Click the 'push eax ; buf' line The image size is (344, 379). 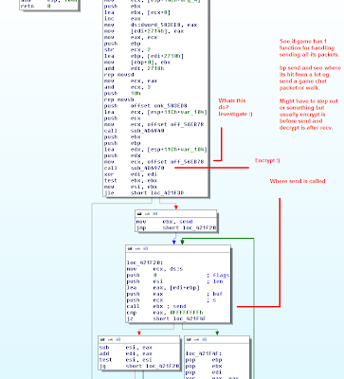(x=174, y=294)
